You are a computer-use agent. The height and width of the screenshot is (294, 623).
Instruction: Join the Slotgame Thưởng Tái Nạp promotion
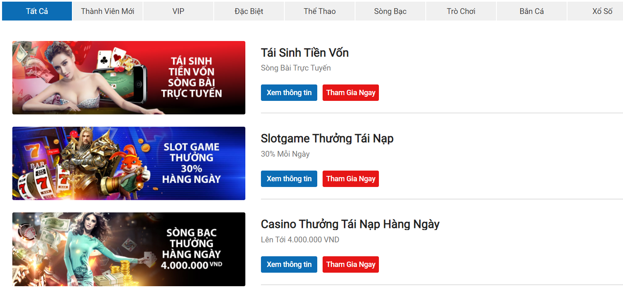click(x=351, y=179)
